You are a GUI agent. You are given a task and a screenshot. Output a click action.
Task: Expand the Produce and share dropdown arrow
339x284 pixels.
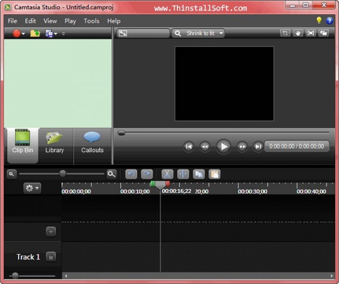coord(55,34)
